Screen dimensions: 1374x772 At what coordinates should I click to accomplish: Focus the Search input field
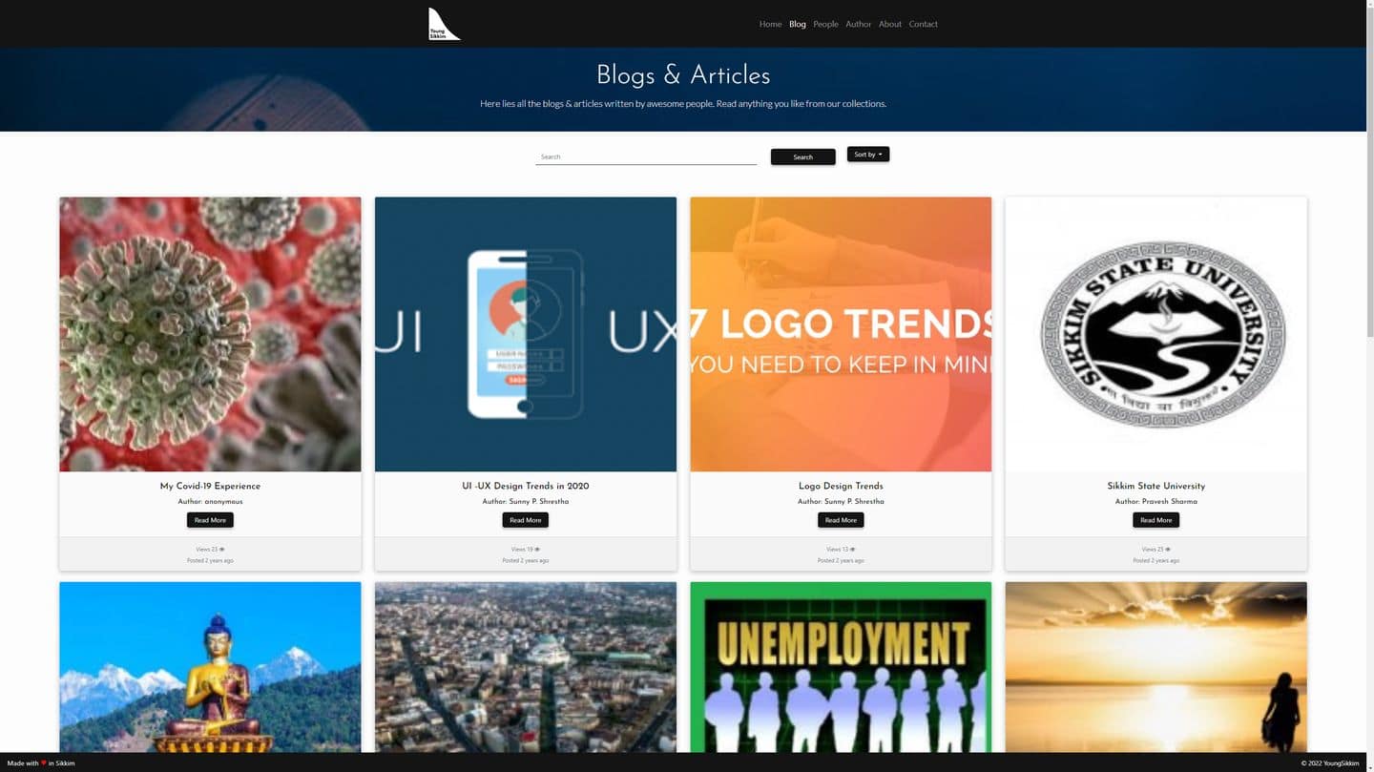coord(646,156)
